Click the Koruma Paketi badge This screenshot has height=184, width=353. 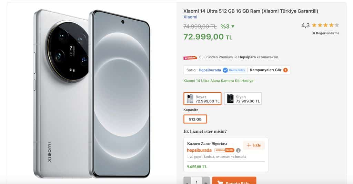(x=224, y=150)
